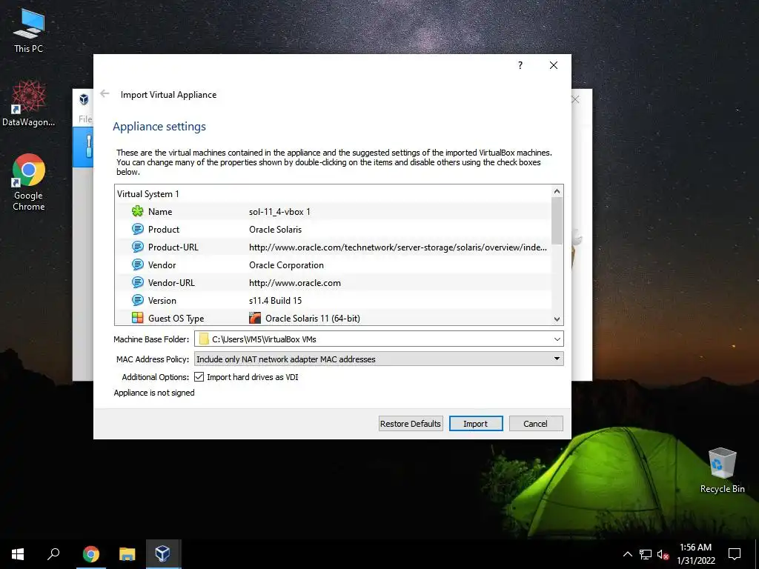Click the folder icon in Machine Base Folder

pyautogui.click(x=204, y=339)
